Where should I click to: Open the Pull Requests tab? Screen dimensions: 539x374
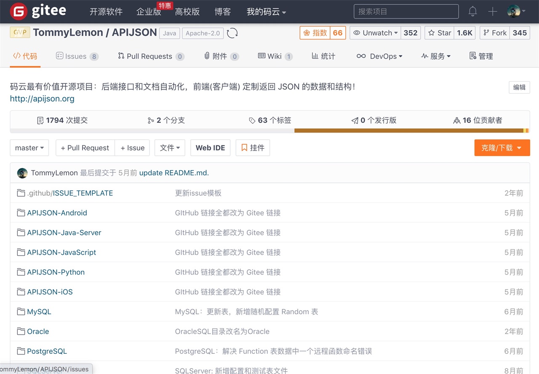pos(151,56)
